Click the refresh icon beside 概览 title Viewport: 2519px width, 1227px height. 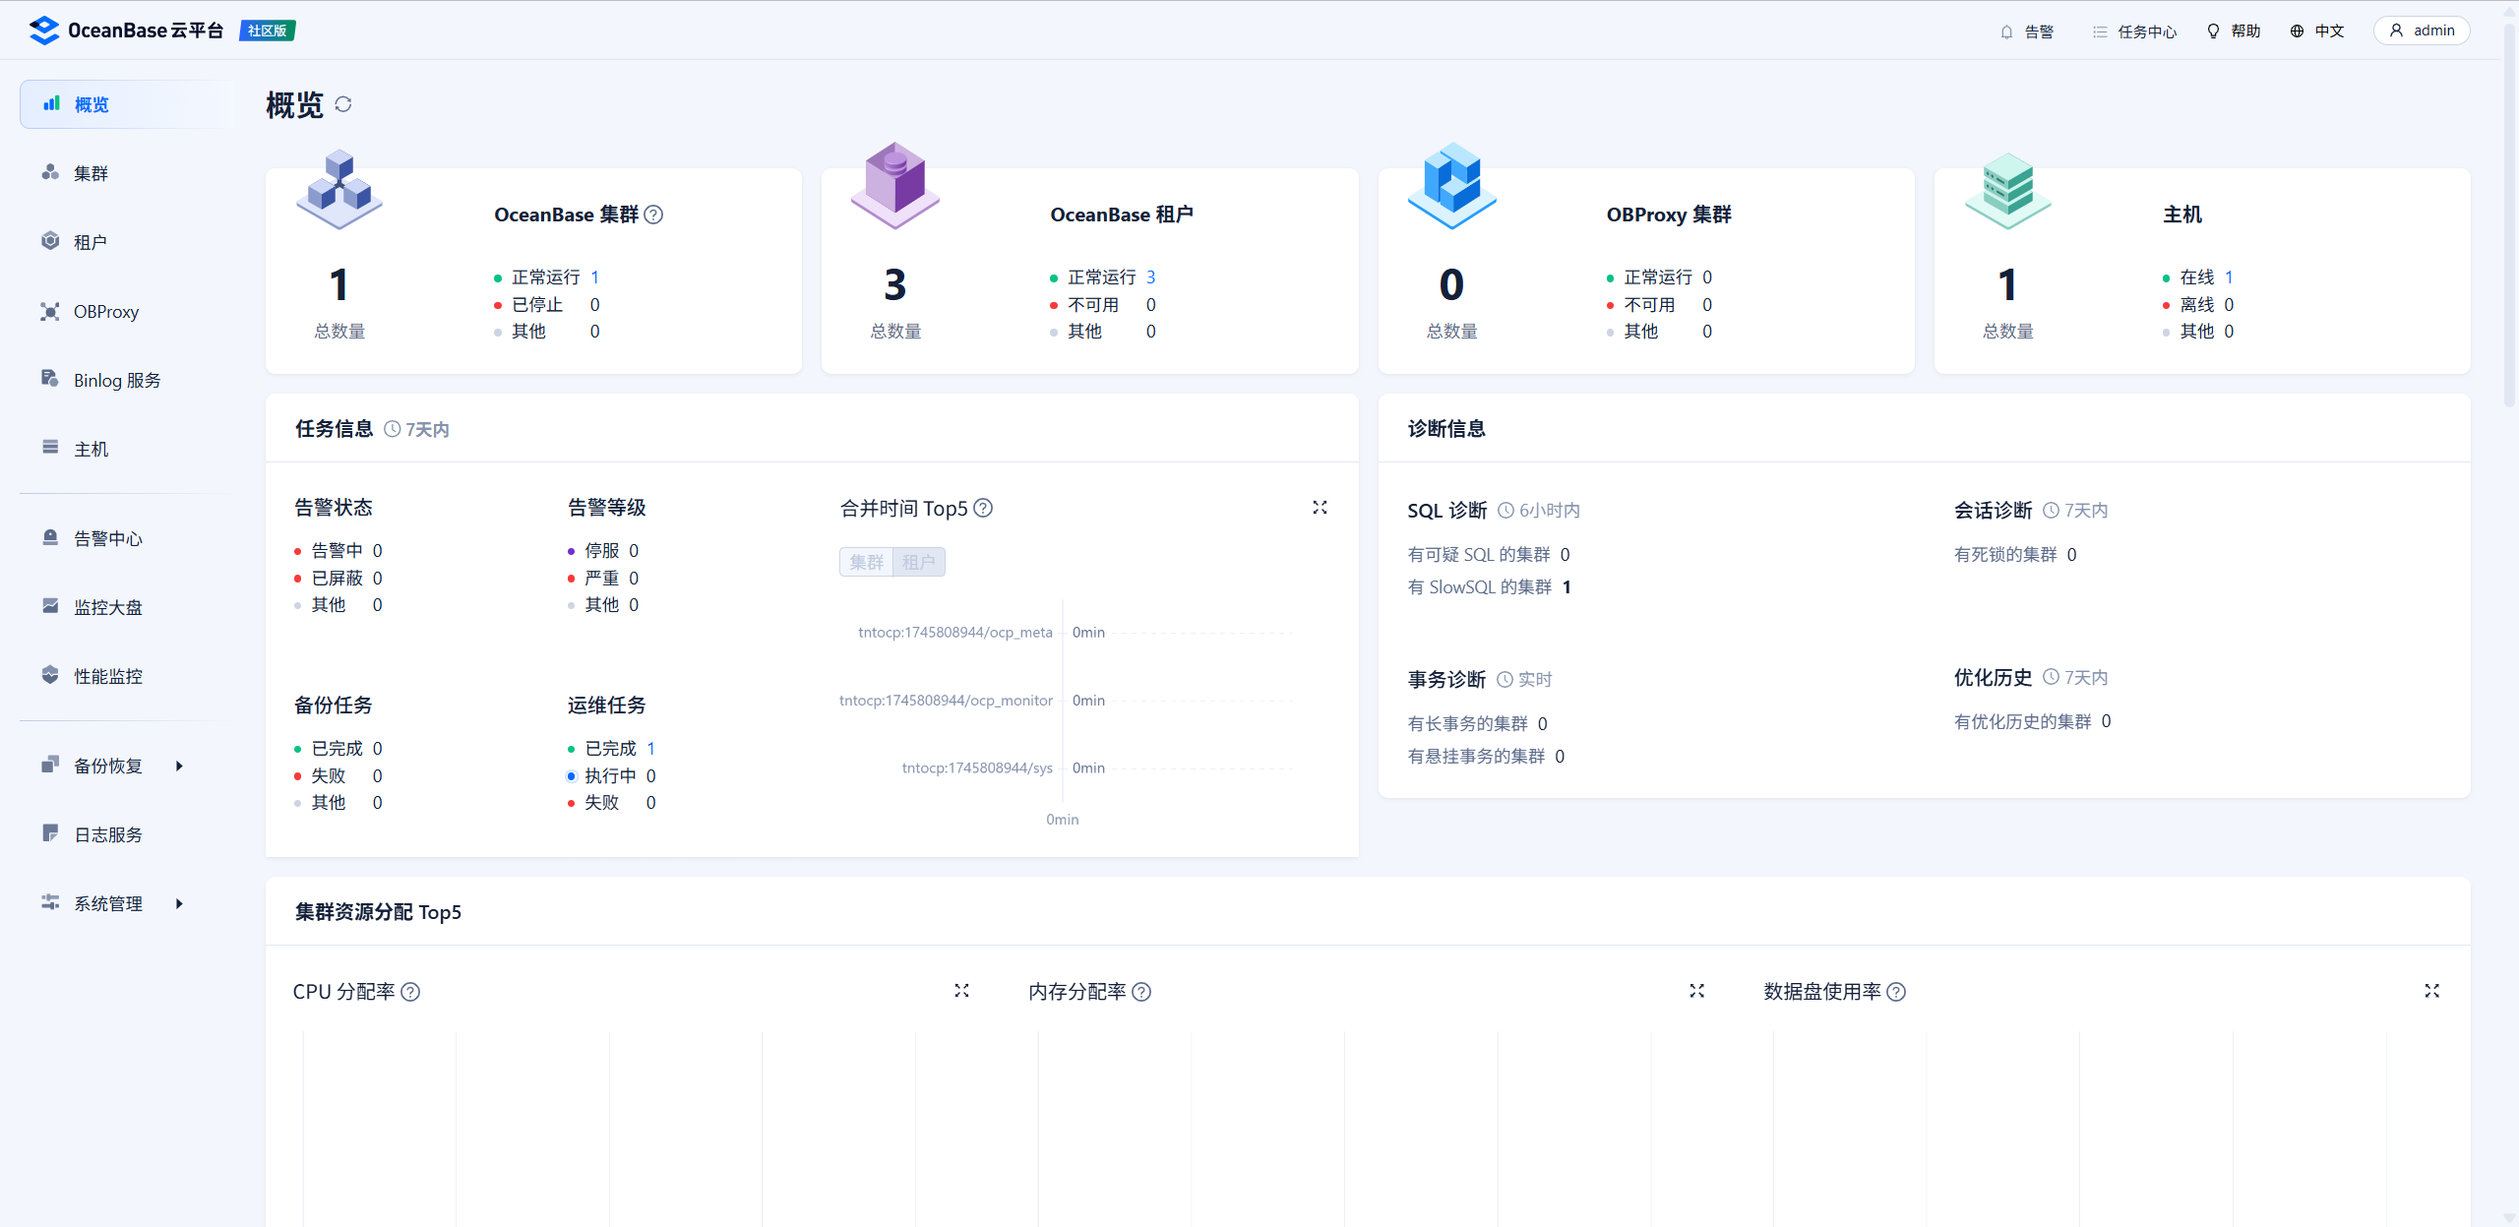pos(343,104)
